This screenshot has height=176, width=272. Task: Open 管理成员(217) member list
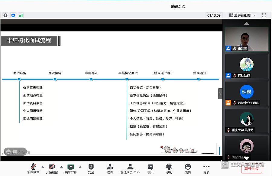point(130,168)
